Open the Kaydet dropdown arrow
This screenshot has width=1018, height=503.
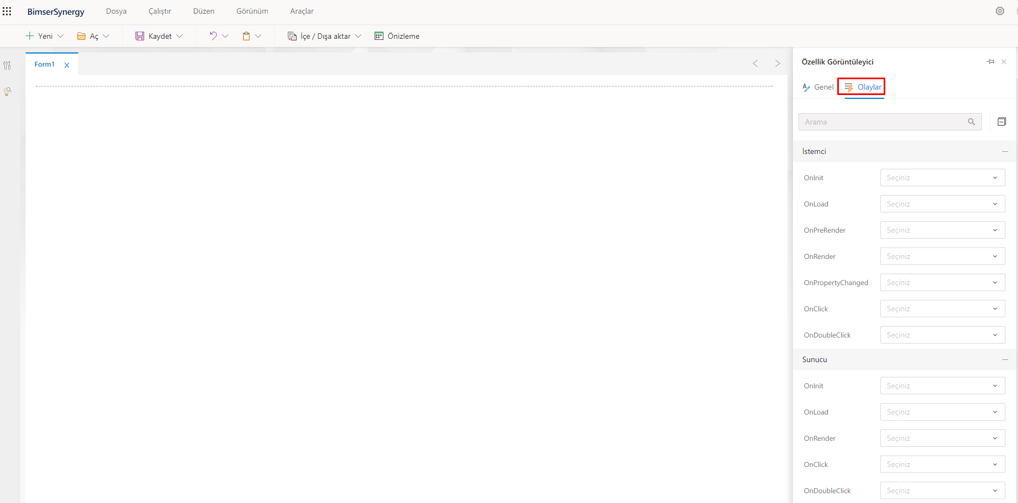tap(179, 36)
